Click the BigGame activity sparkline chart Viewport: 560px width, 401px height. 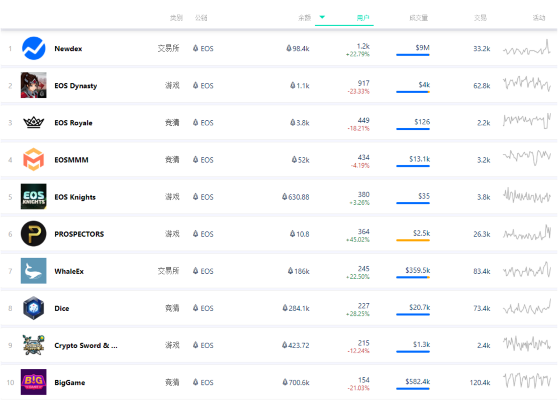(x=527, y=381)
